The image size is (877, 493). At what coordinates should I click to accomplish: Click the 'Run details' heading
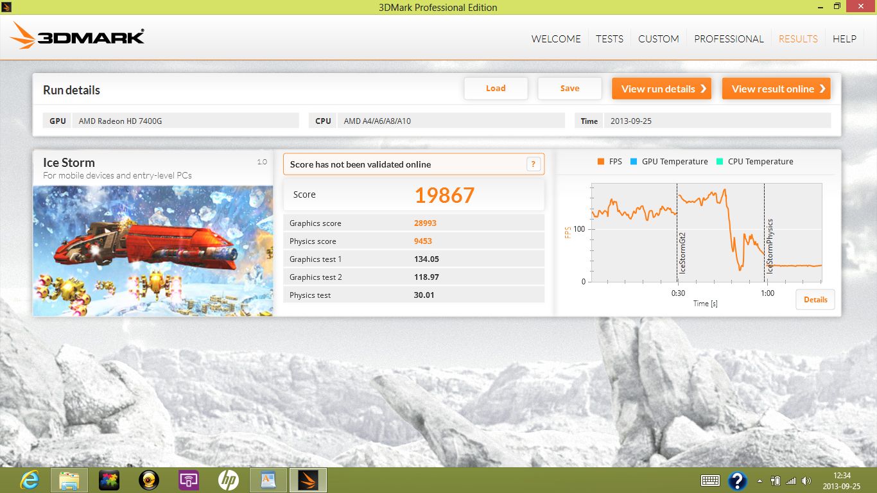coord(71,90)
